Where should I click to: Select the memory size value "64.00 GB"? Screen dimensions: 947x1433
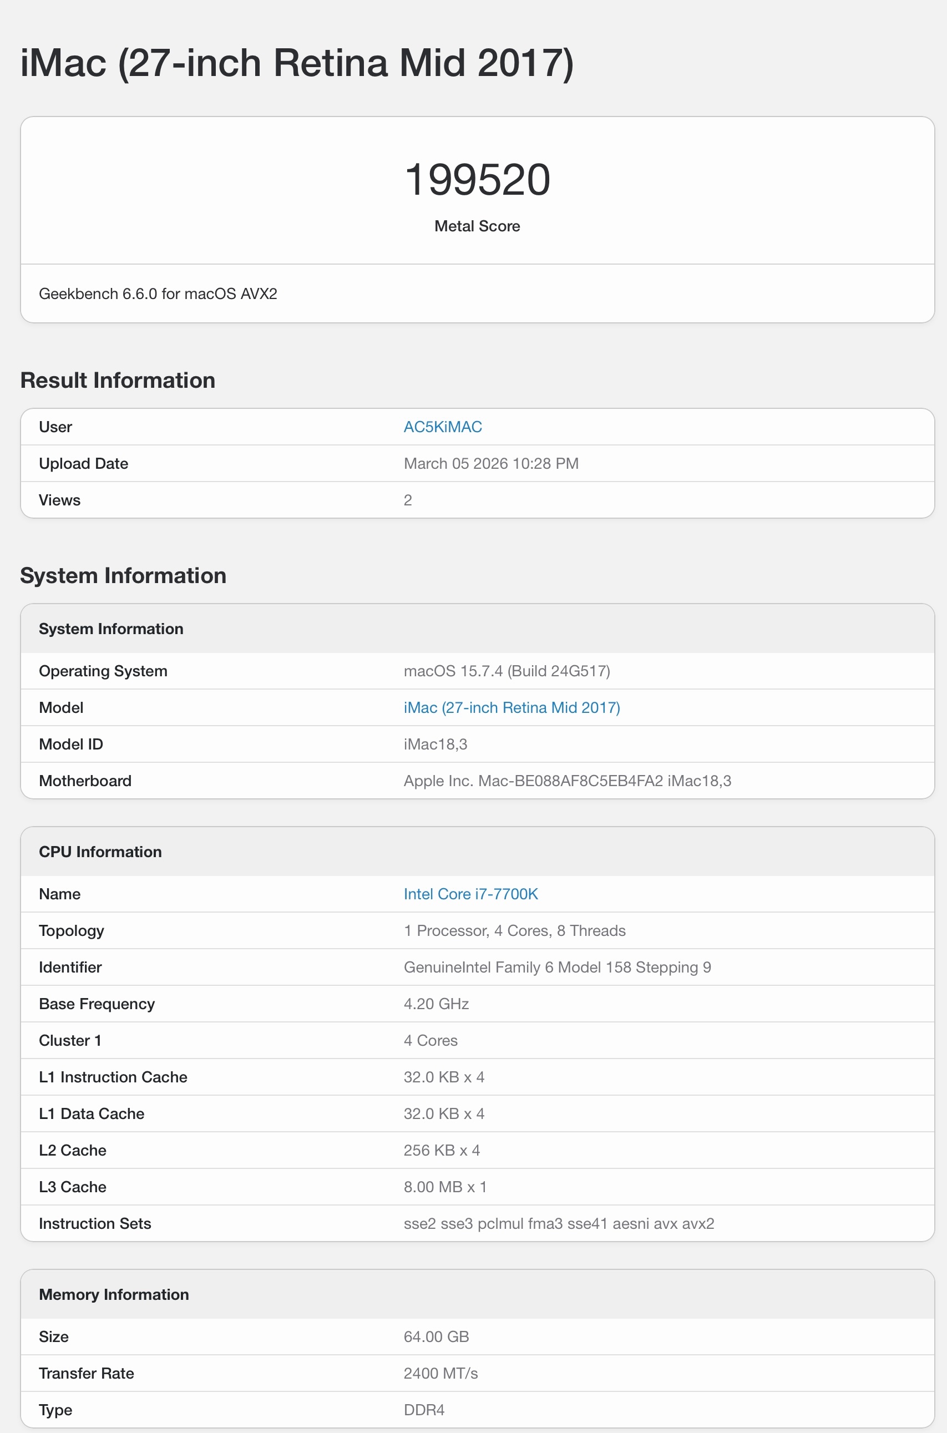tap(436, 1337)
